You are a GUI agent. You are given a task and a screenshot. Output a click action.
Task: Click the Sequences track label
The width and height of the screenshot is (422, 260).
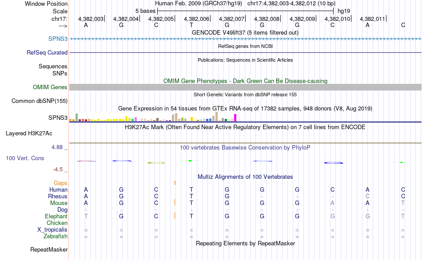pos(53,66)
